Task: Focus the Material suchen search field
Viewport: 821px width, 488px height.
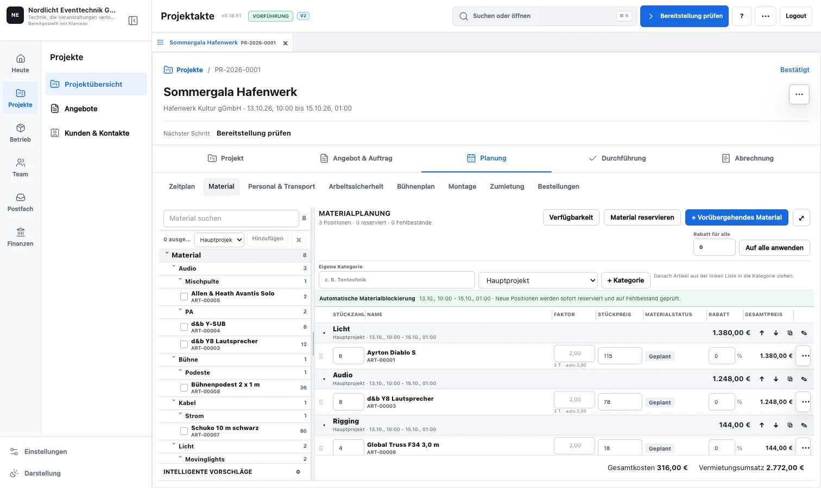Action: click(x=231, y=219)
